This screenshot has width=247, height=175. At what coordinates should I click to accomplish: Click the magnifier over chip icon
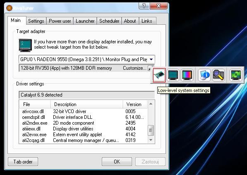click(218, 75)
